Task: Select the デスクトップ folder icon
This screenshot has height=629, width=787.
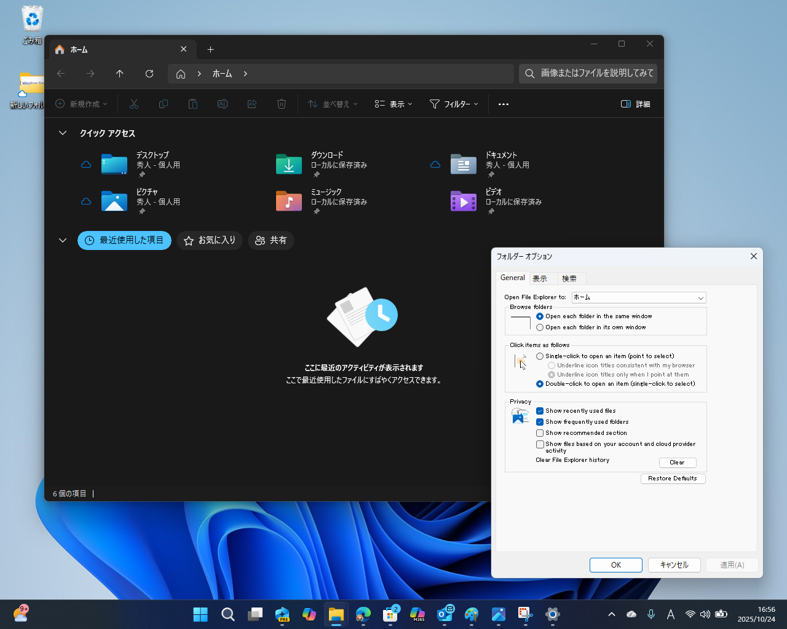Action: (x=114, y=165)
